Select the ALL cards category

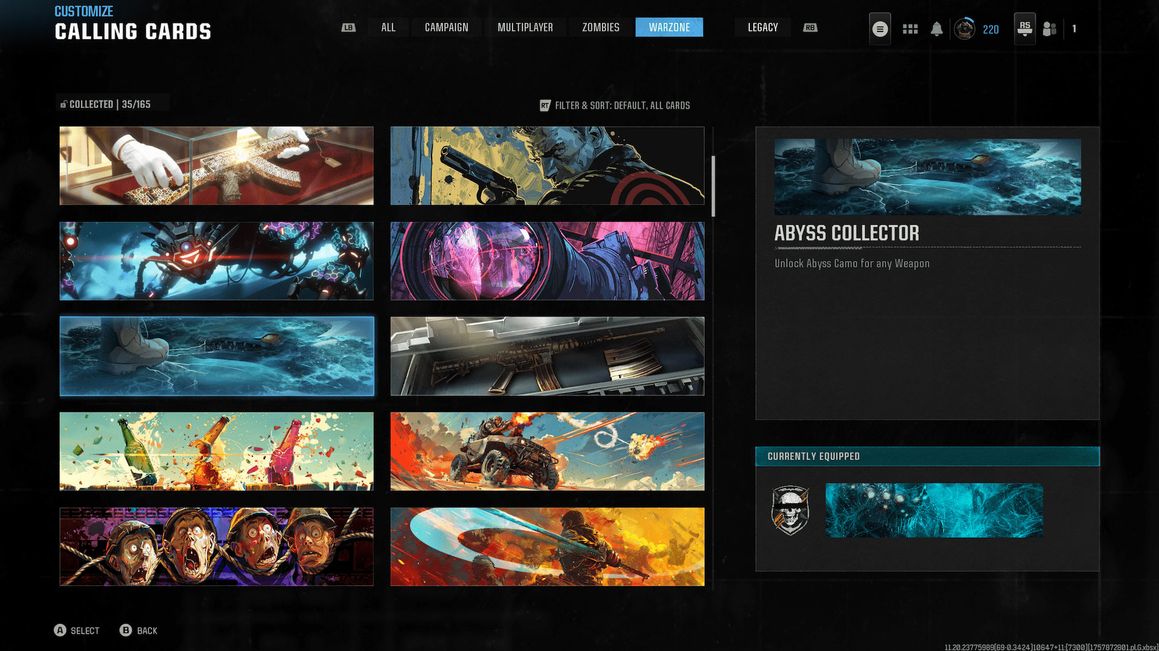coord(388,27)
